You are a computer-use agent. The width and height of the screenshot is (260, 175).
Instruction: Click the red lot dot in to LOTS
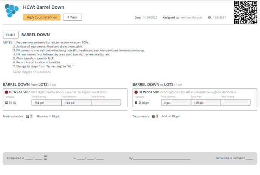point(136,92)
